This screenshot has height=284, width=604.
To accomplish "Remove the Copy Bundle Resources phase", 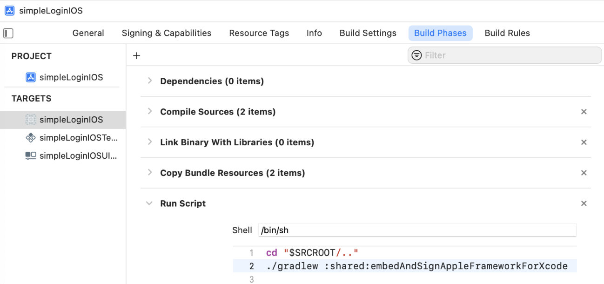I will point(584,173).
